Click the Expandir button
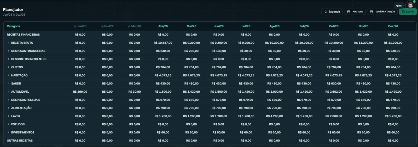 click(x=332, y=12)
